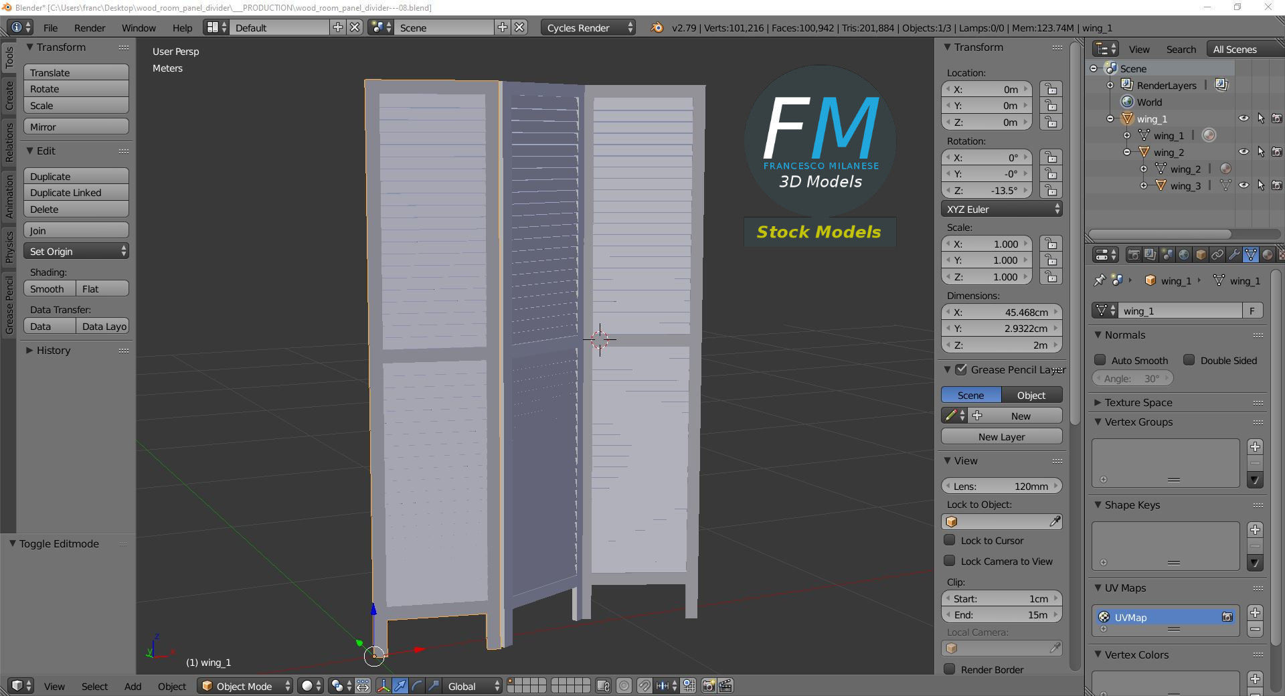Open the Object properties tab cube icon

[1200, 255]
